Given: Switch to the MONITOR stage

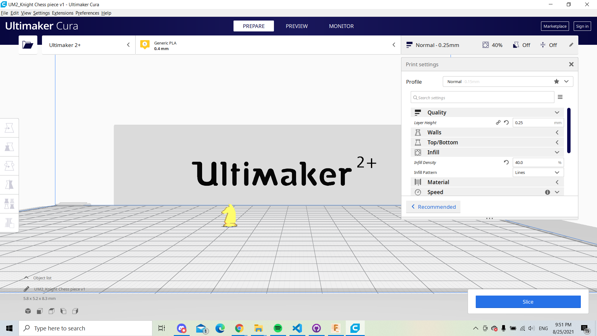Looking at the screenshot, I should (341, 26).
